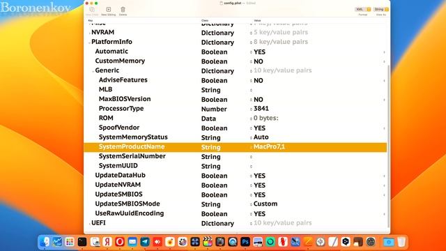The width and height of the screenshot is (446, 251).
Task: Select the SystemProductName key
Action: (132, 146)
